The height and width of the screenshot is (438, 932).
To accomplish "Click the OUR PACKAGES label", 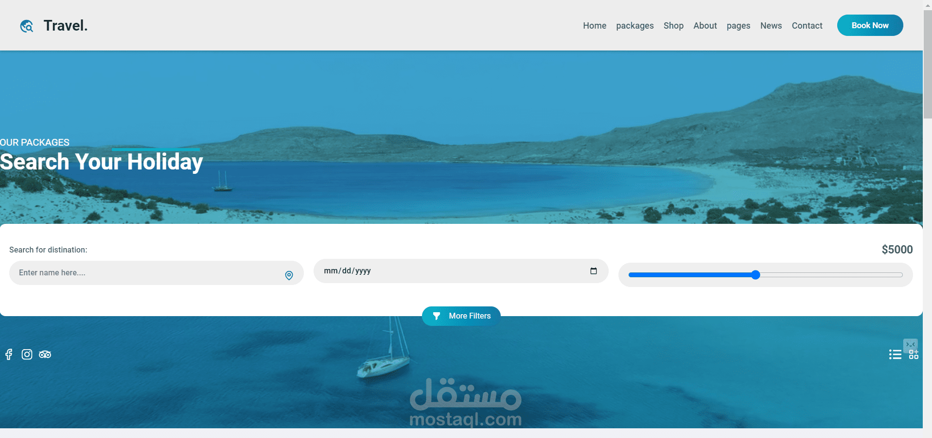I will click(x=35, y=142).
